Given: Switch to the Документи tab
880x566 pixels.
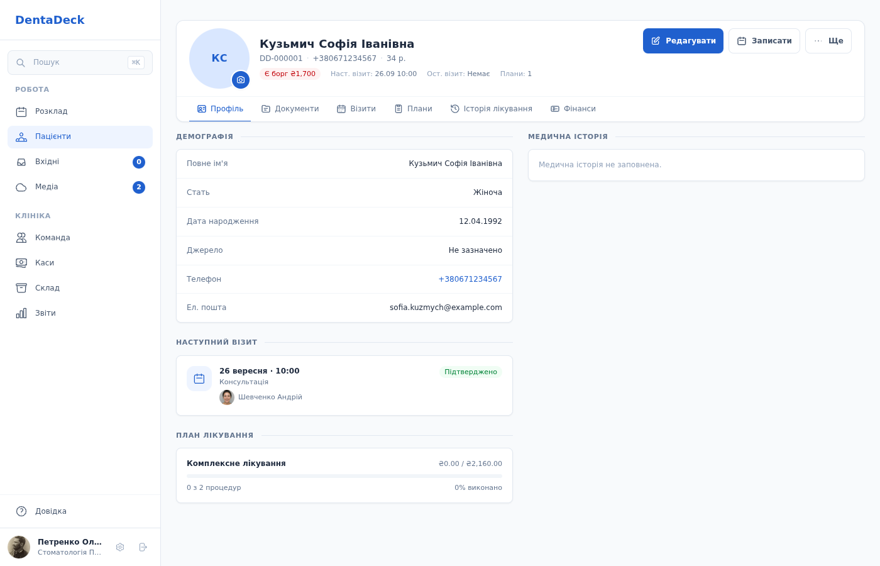Looking at the screenshot, I should click(x=290, y=109).
